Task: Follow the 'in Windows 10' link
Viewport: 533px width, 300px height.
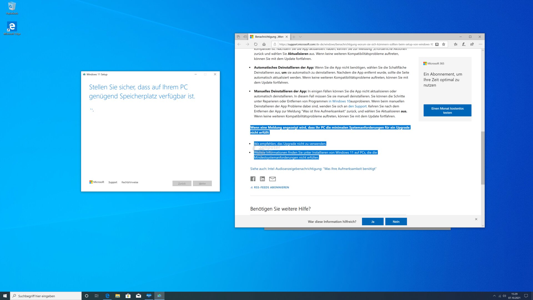Action: [339, 101]
